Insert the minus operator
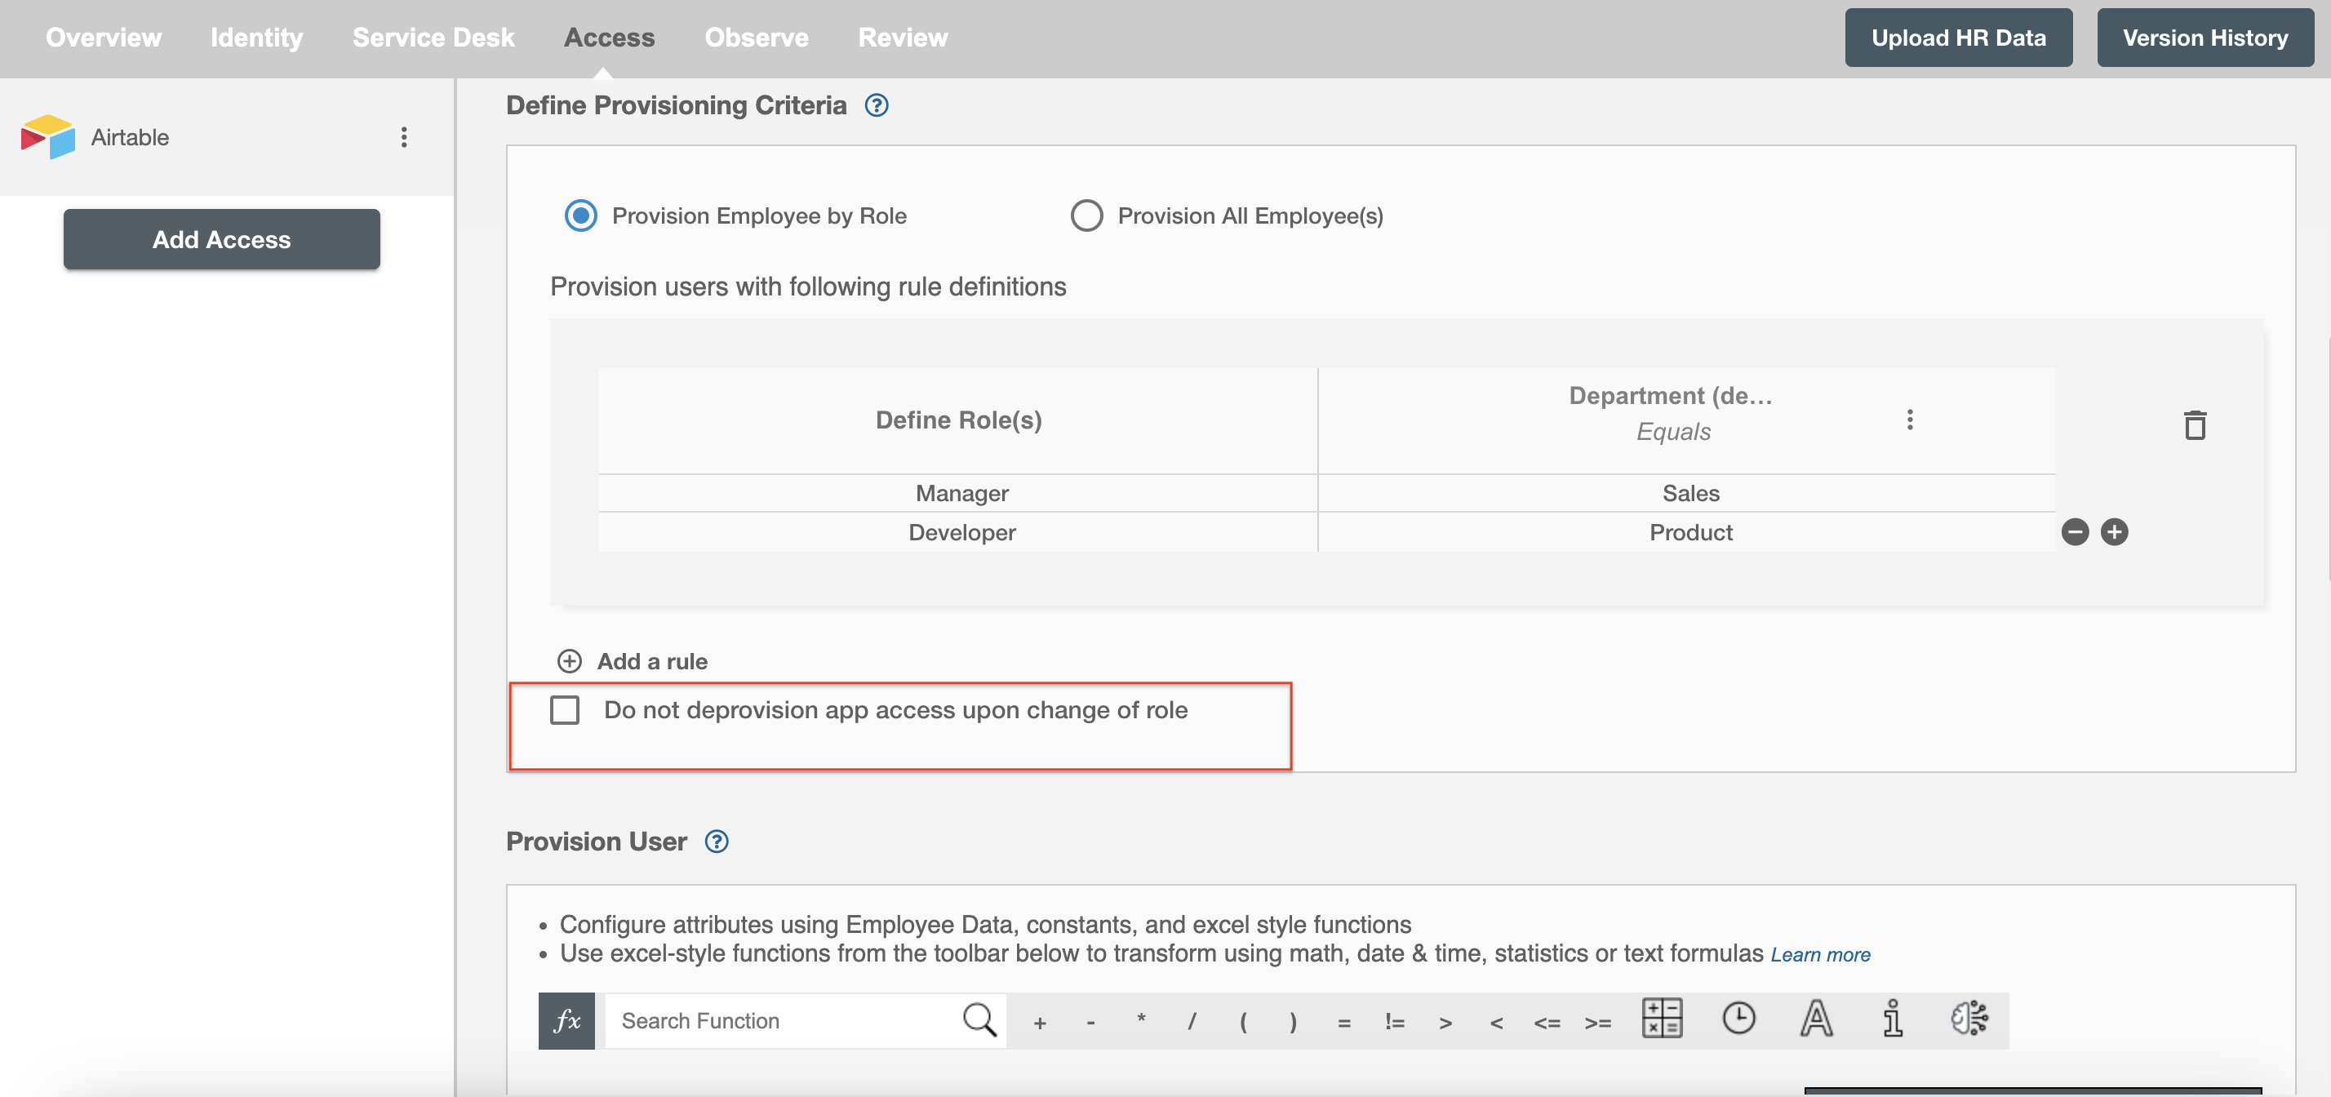2331x1097 pixels. pyautogui.click(x=1090, y=1022)
